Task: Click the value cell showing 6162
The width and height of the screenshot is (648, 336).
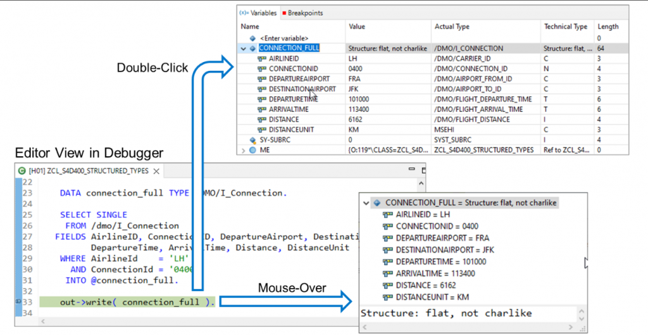Action: [x=355, y=120]
